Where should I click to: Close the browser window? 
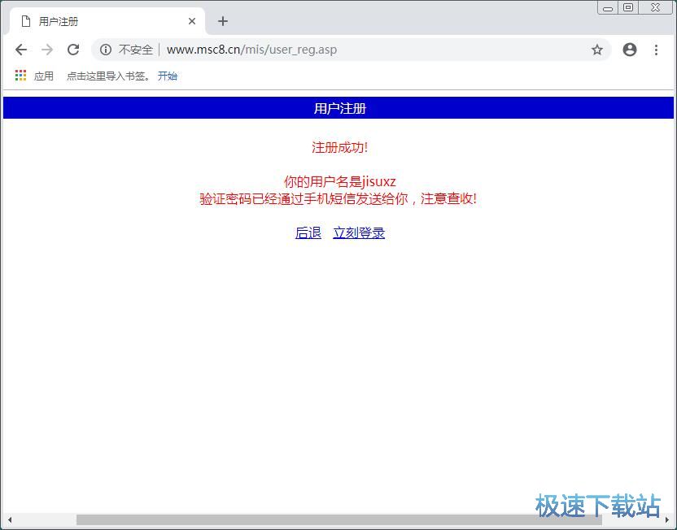tap(655, 8)
